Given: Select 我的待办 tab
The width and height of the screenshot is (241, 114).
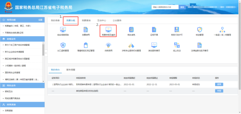Looking at the screenshot, I should tap(55, 70).
